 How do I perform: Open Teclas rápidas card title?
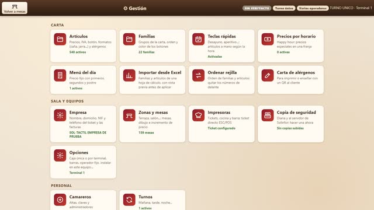point(221,36)
